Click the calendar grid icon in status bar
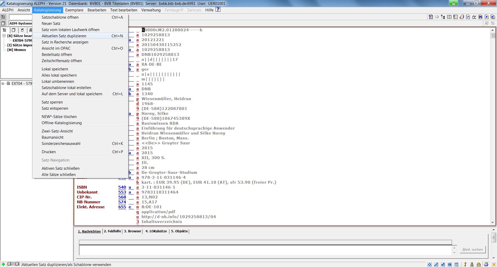Image resolution: width=497 pixels, height=267 pixels. [x=456, y=264]
